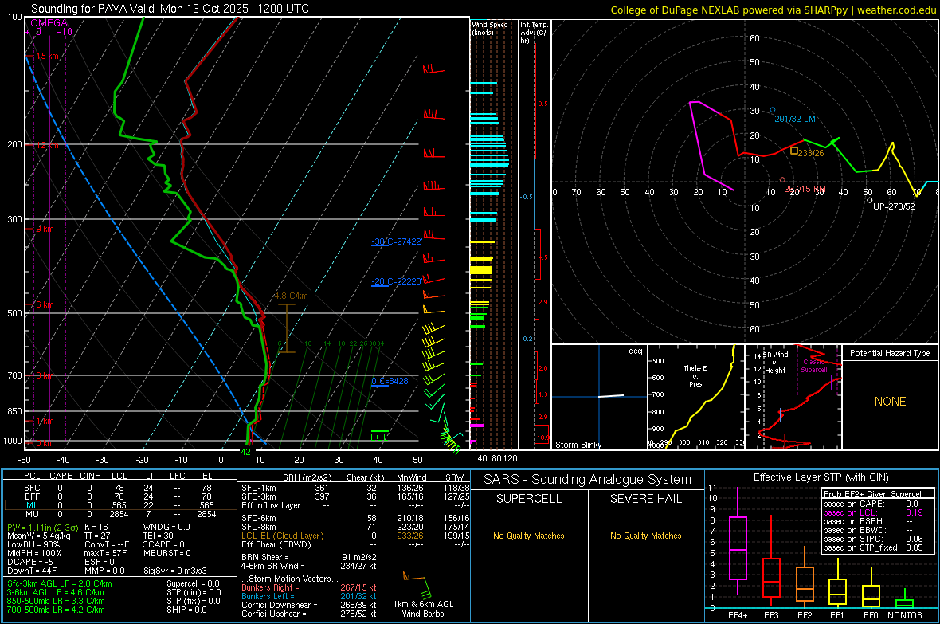Click the CAPE column header
This screenshot has height=624, width=940.
(61, 476)
